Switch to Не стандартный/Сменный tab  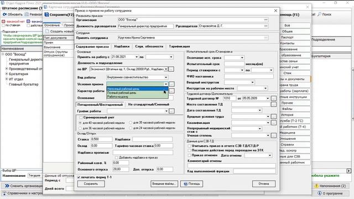149,104
